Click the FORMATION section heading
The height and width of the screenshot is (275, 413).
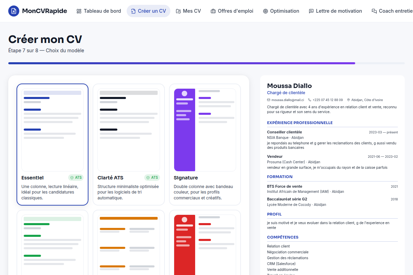(x=280, y=177)
